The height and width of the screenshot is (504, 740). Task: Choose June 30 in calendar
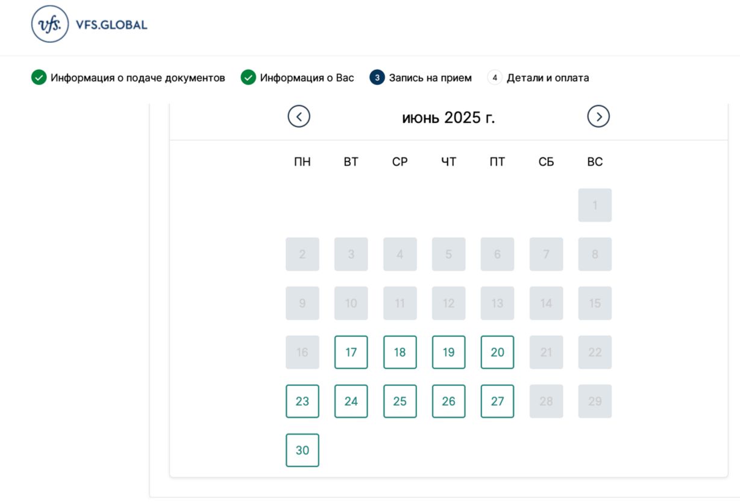(x=303, y=450)
